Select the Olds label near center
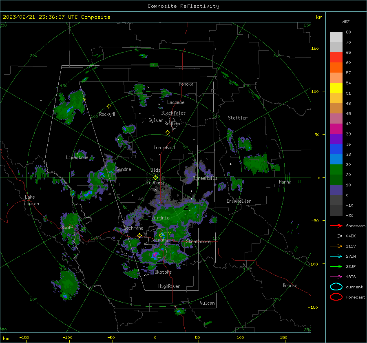The width and height of the screenshot is (367, 343). click(x=155, y=170)
